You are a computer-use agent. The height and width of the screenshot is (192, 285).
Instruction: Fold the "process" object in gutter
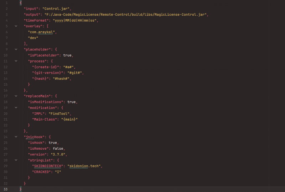click(16, 61)
